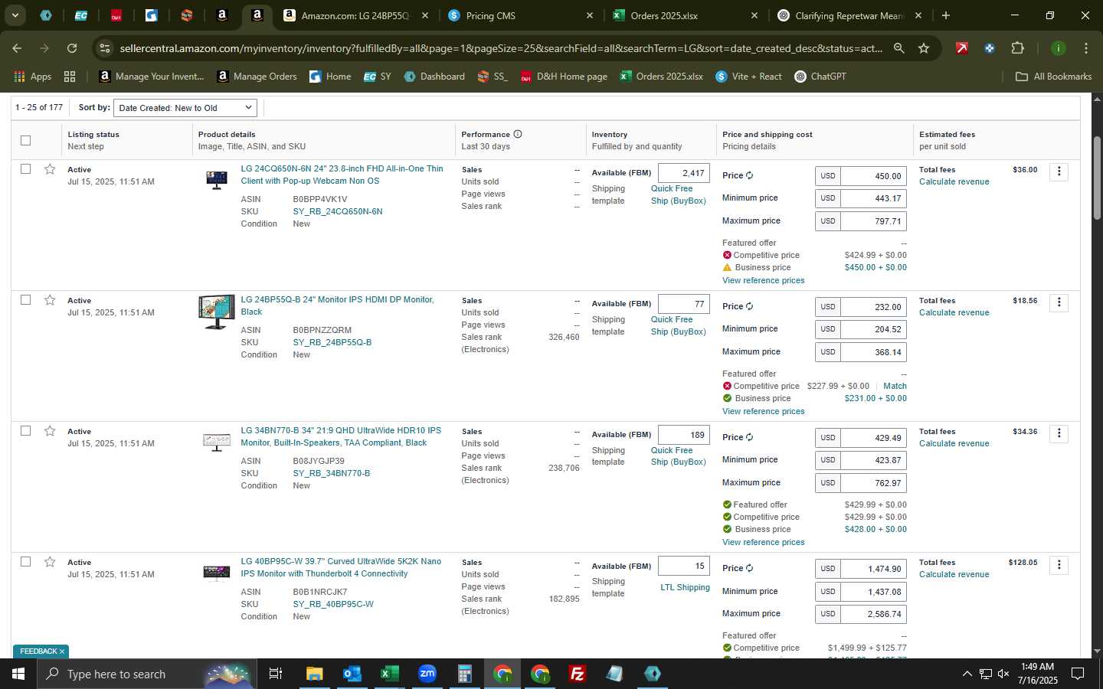This screenshot has height=689, width=1103.
Task: Open FileZilla from the Windows taskbar
Action: [578, 674]
